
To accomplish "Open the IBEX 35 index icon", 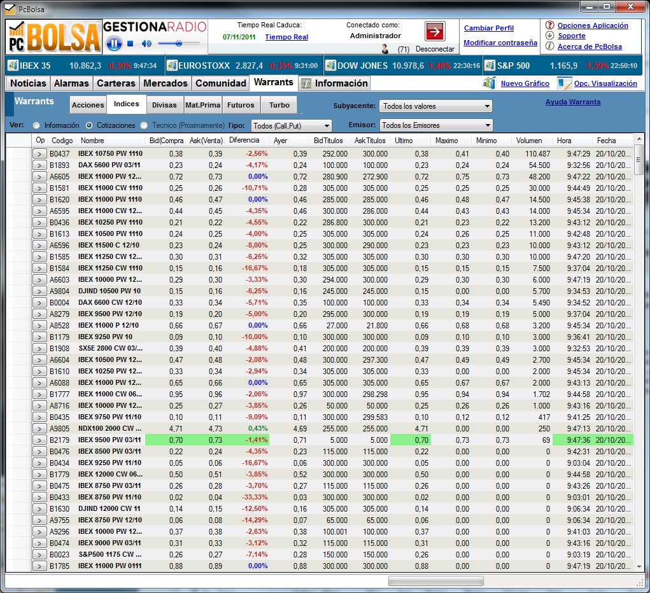I will coord(13,66).
